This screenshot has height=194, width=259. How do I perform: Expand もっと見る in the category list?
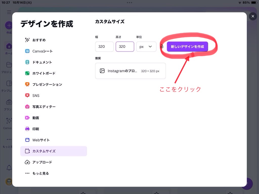tap(40, 173)
